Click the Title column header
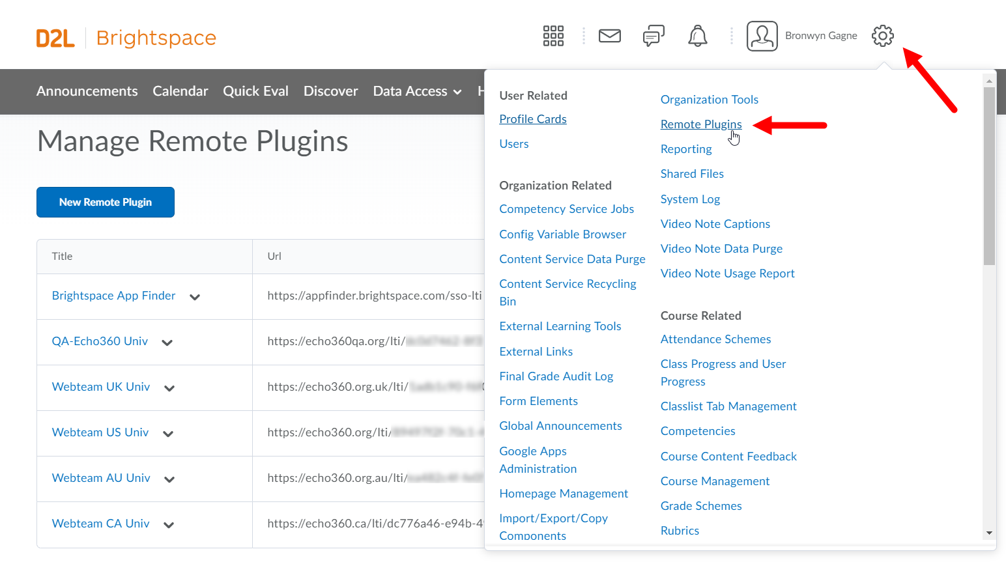This screenshot has height=562, width=1006. point(145,257)
